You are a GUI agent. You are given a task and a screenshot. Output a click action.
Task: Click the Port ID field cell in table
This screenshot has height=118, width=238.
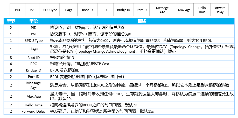pos(33,77)
